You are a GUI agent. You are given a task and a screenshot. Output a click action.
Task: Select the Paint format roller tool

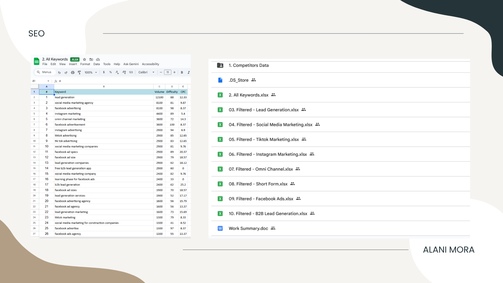[x=79, y=73]
